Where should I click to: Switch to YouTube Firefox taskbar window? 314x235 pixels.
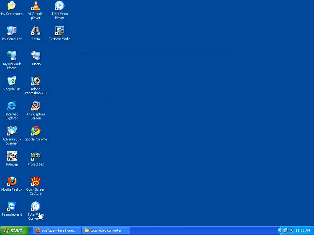pyautogui.click(x=57, y=230)
